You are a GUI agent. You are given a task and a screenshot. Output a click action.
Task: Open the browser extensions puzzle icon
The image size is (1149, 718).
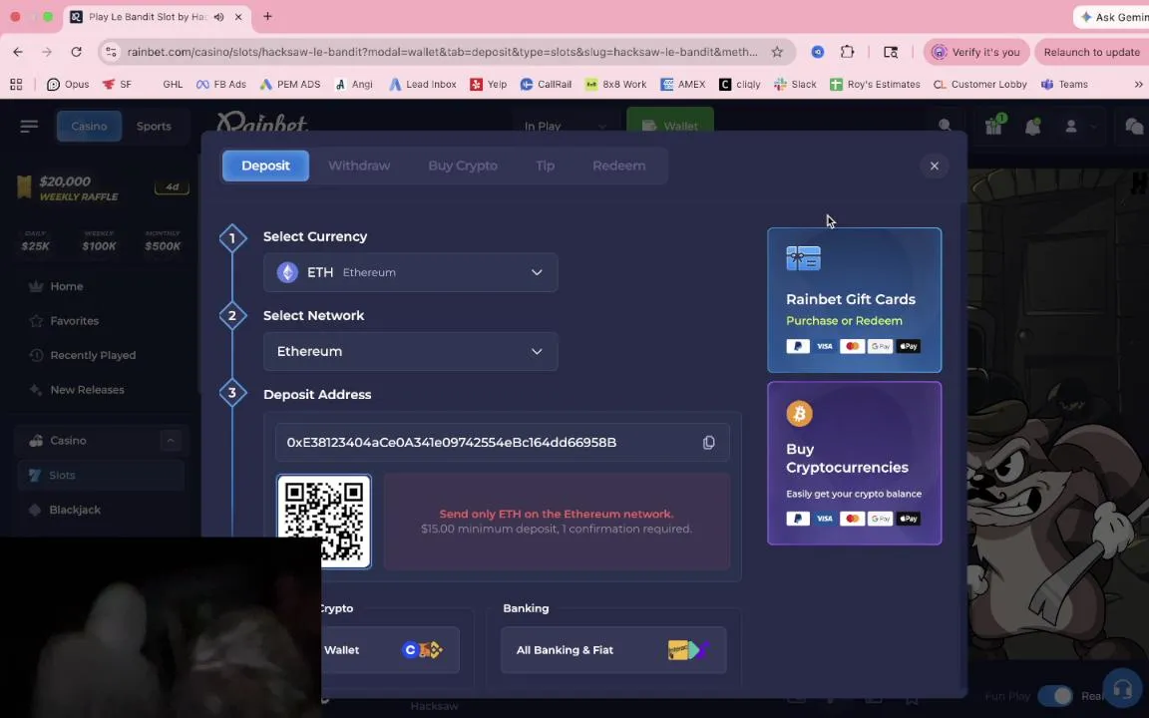pyautogui.click(x=847, y=52)
